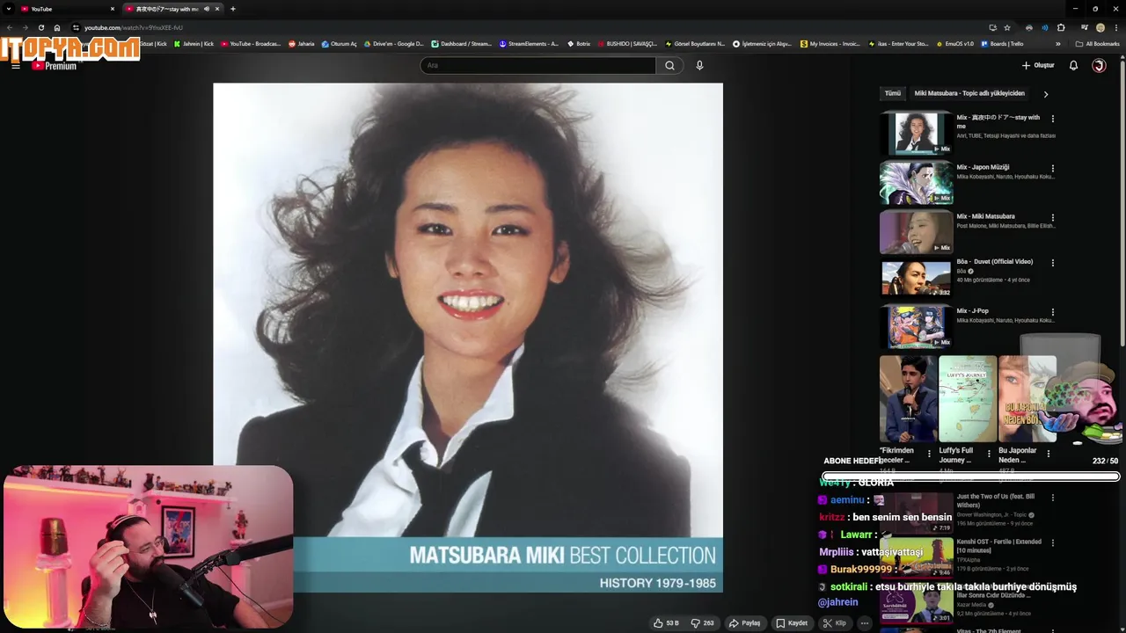
Task: Open options for Fikrimden Geceler short
Action: pyautogui.click(x=929, y=455)
